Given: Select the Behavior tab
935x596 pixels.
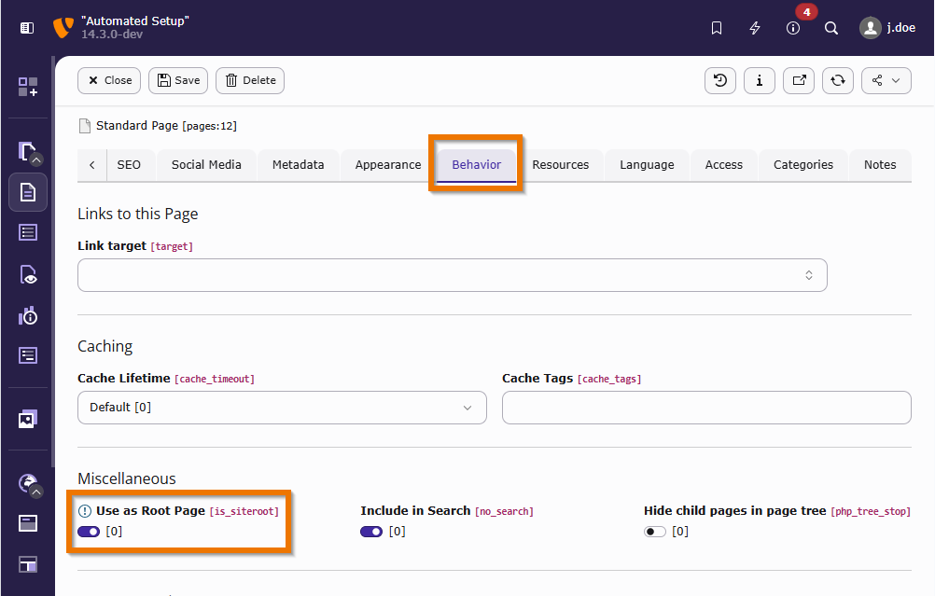Looking at the screenshot, I should click(x=477, y=165).
